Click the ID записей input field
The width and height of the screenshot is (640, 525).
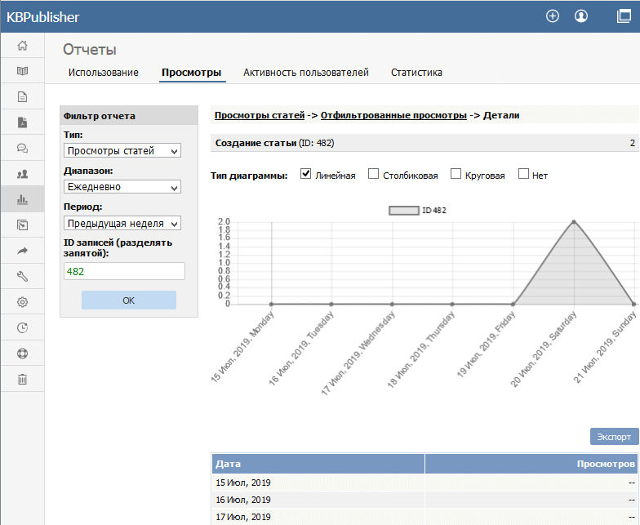click(x=124, y=271)
